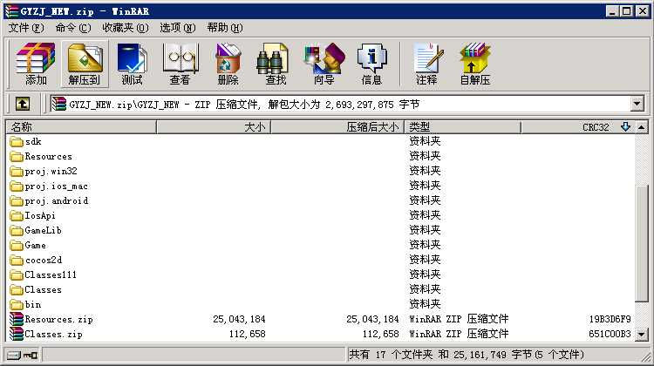Open the 文件(F) menu
This screenshot has height=366, width=654.
point(26,28)
